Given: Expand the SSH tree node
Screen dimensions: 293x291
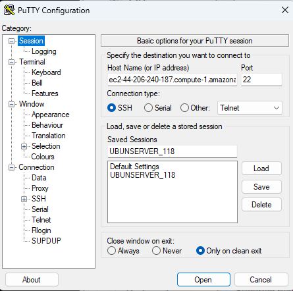Looking at the screenshot, I should [24, 199].
